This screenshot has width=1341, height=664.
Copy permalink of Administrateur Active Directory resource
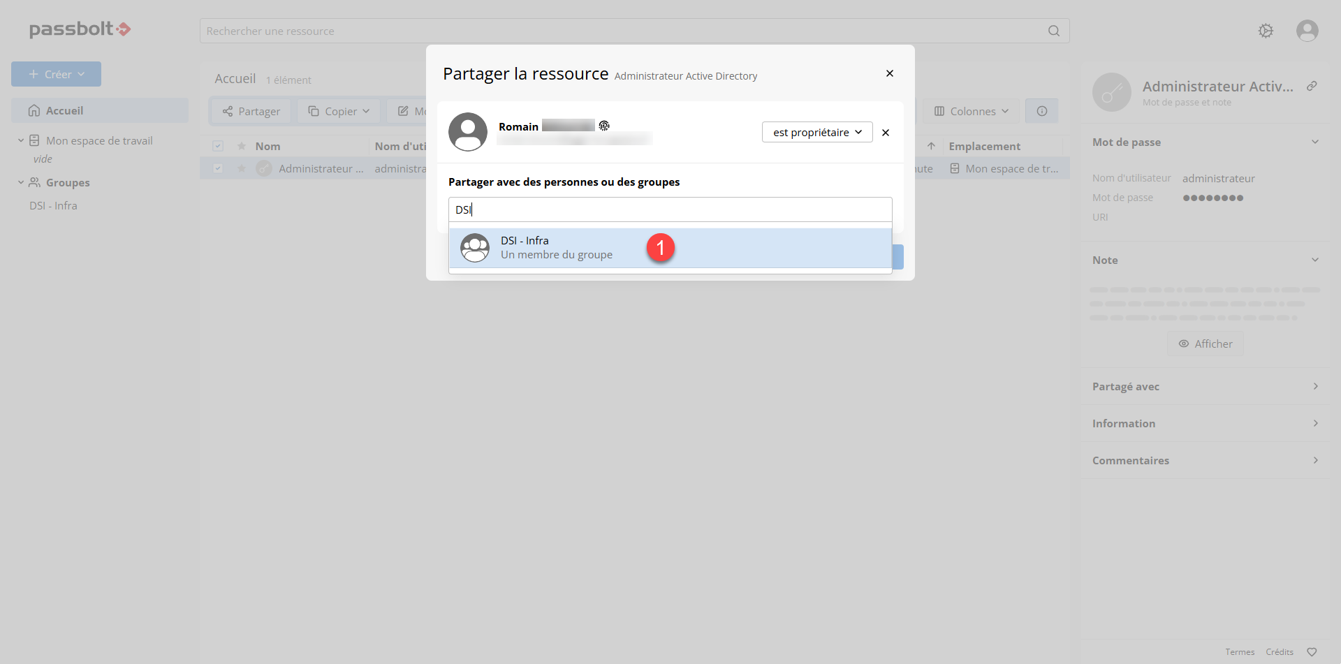(x=1312, y=86)
